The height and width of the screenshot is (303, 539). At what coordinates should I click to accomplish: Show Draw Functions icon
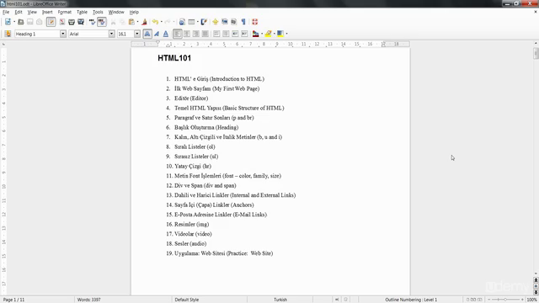pyautogui.click(x=204, y=22)
